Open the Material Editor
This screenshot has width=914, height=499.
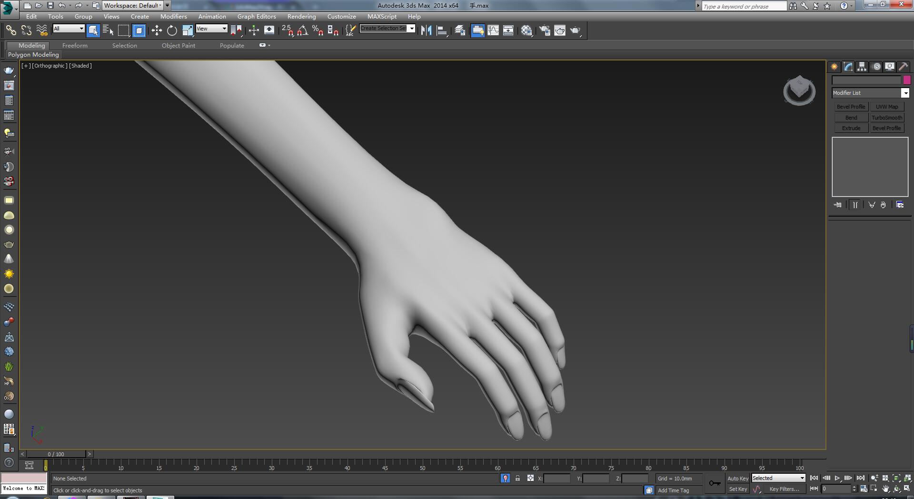click(527, 30)
